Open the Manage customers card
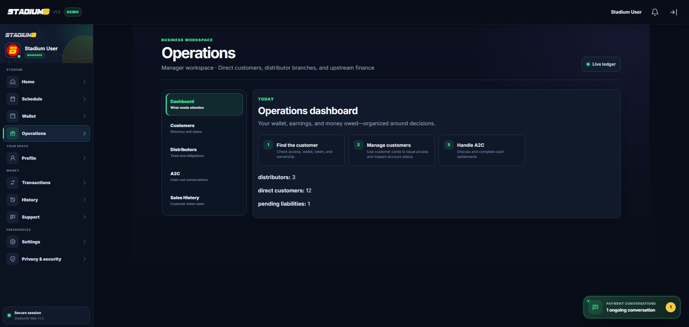 (x=392, y=150)
